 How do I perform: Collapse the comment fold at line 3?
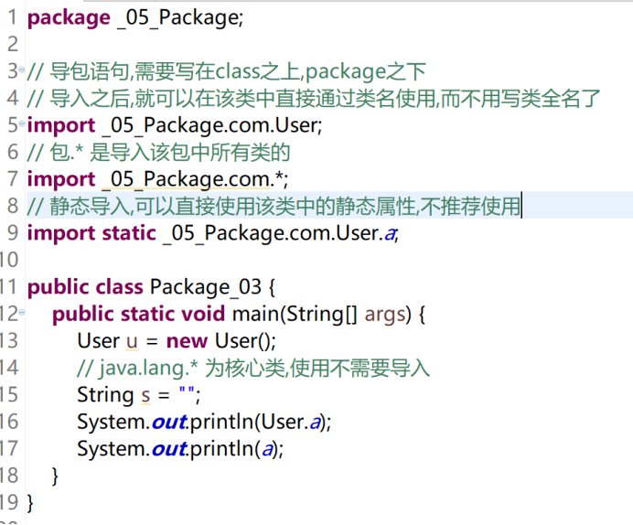[22, 70]
